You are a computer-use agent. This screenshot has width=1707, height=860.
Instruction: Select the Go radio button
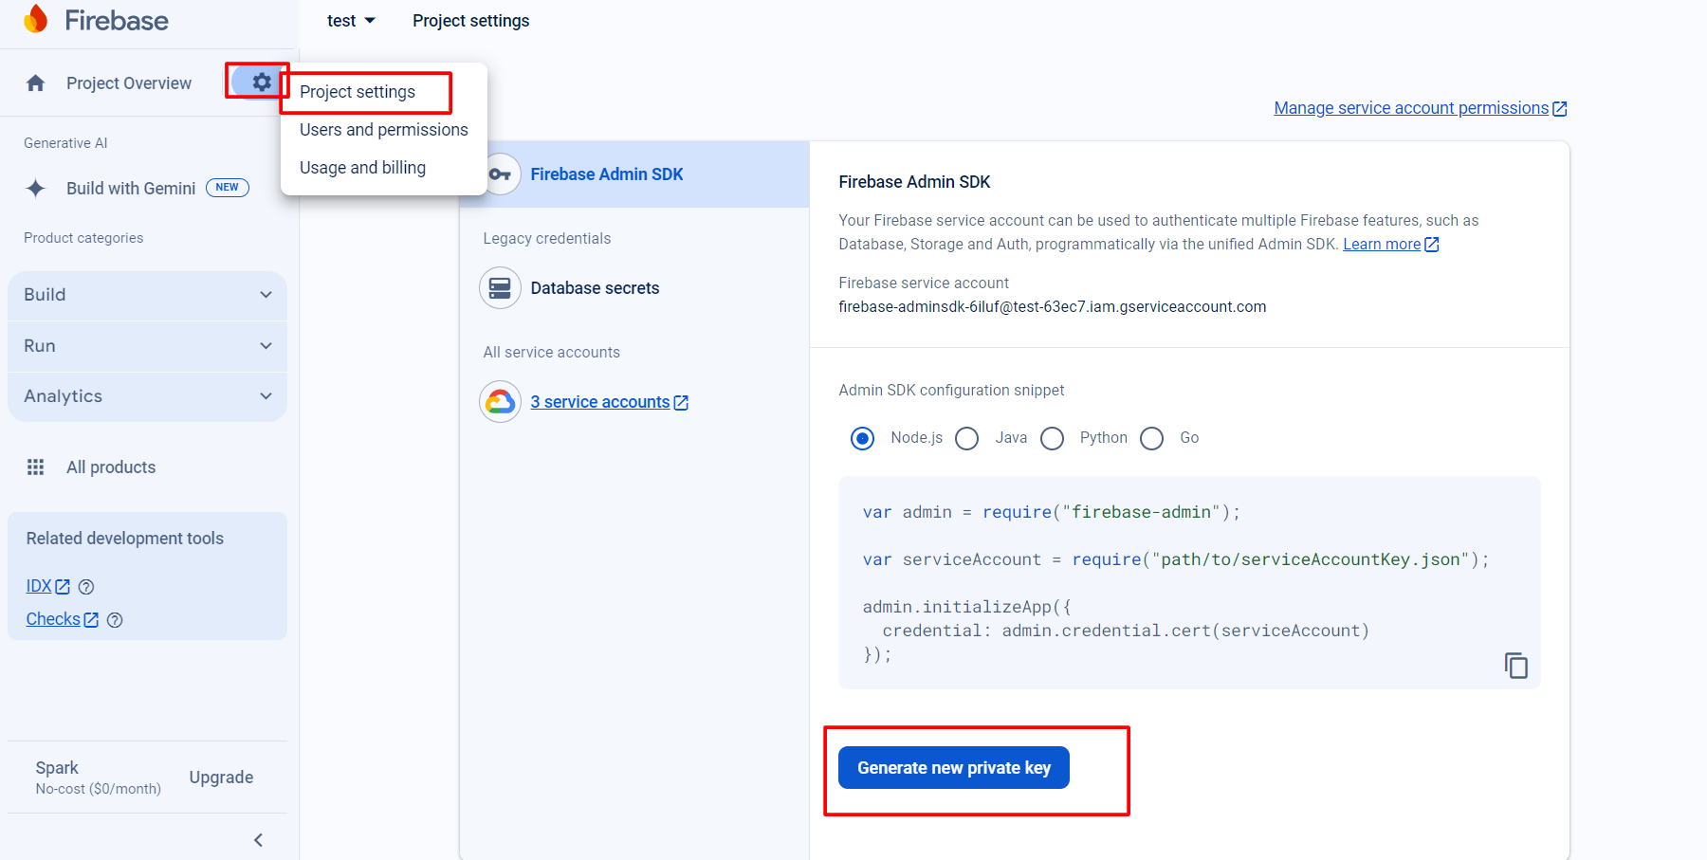tap(1152, 438)
